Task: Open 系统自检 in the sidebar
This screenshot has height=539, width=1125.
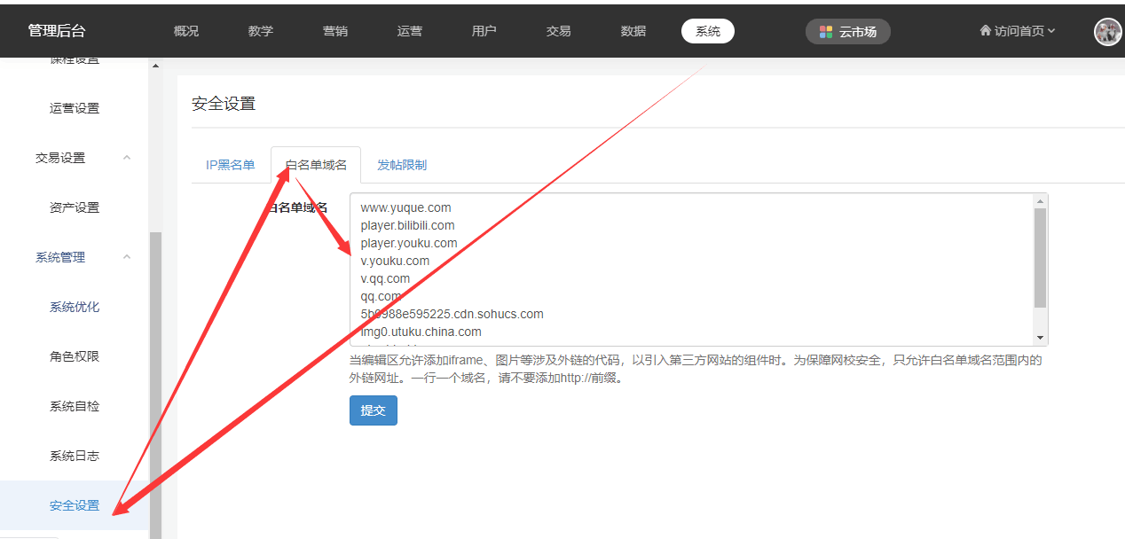Action: (75, 406)
